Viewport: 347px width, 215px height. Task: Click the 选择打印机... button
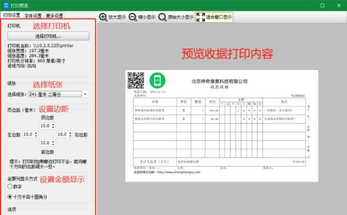[48, 36]
